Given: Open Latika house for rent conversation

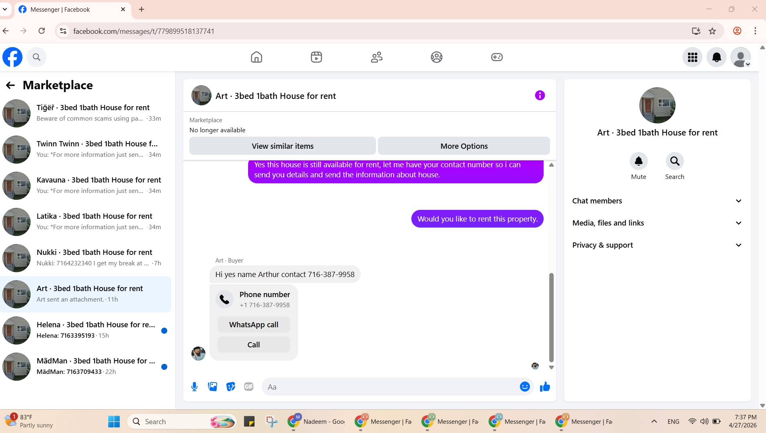Looking at the screenshot, I should point(86,222).
